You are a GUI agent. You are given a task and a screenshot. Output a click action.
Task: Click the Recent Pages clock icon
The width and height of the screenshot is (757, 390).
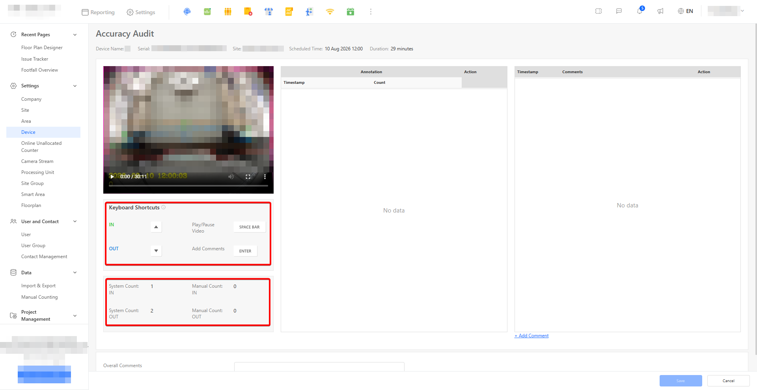coord(13,34)
